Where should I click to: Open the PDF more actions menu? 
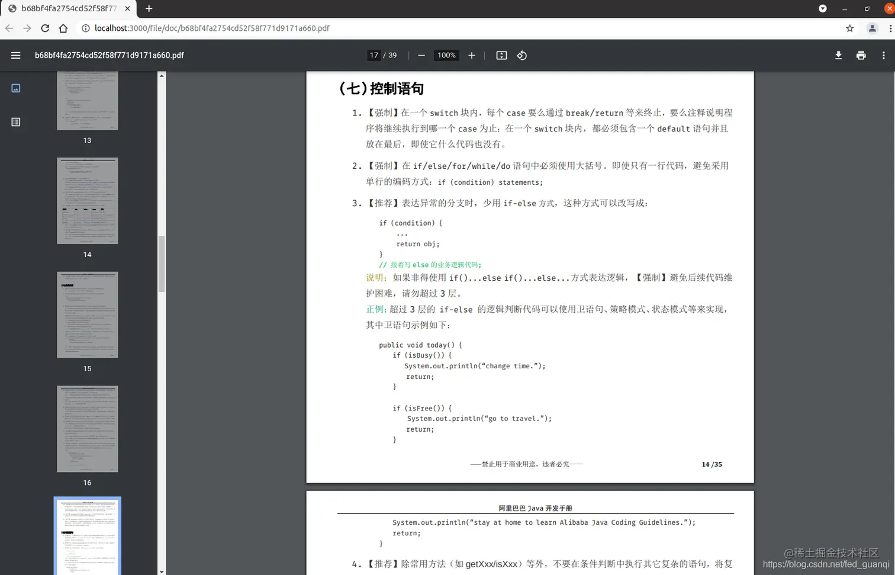tap(884, 55)
